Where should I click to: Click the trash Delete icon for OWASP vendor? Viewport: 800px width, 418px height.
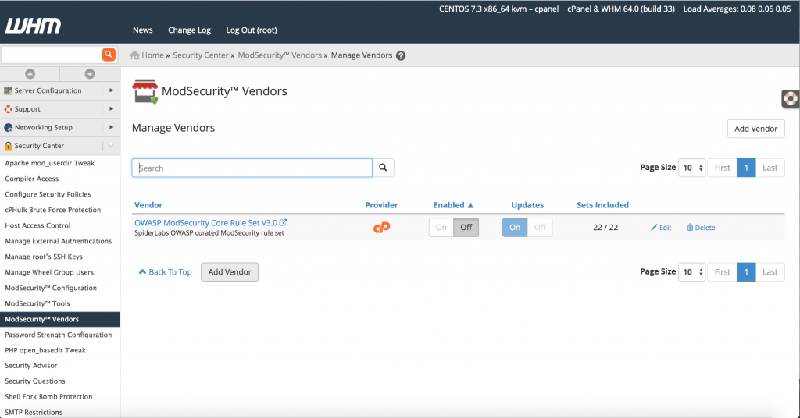pyautogui.click(x=690, y=227)
